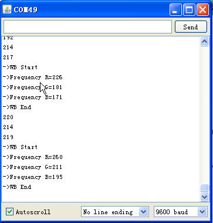This screenshot has height=223, width=213.
Task: Focus the serial message input field
Action: pyautogui.click(x=87, y=26)
